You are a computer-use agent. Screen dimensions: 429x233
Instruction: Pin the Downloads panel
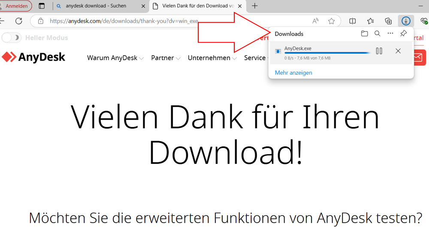[403, 33]
